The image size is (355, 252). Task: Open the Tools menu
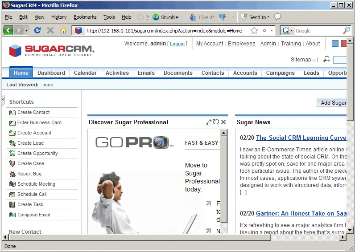[109, 17]
